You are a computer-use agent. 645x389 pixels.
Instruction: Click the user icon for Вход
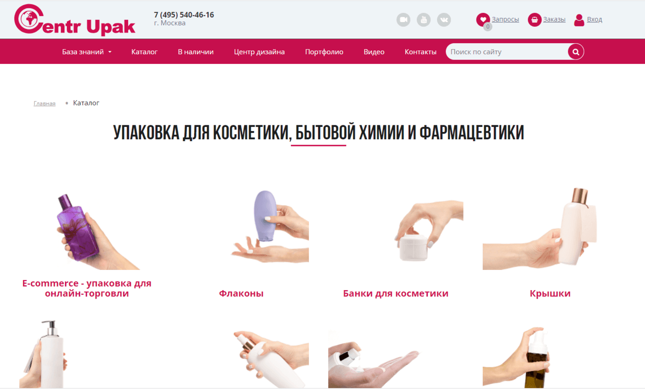[x=580, y=20]
